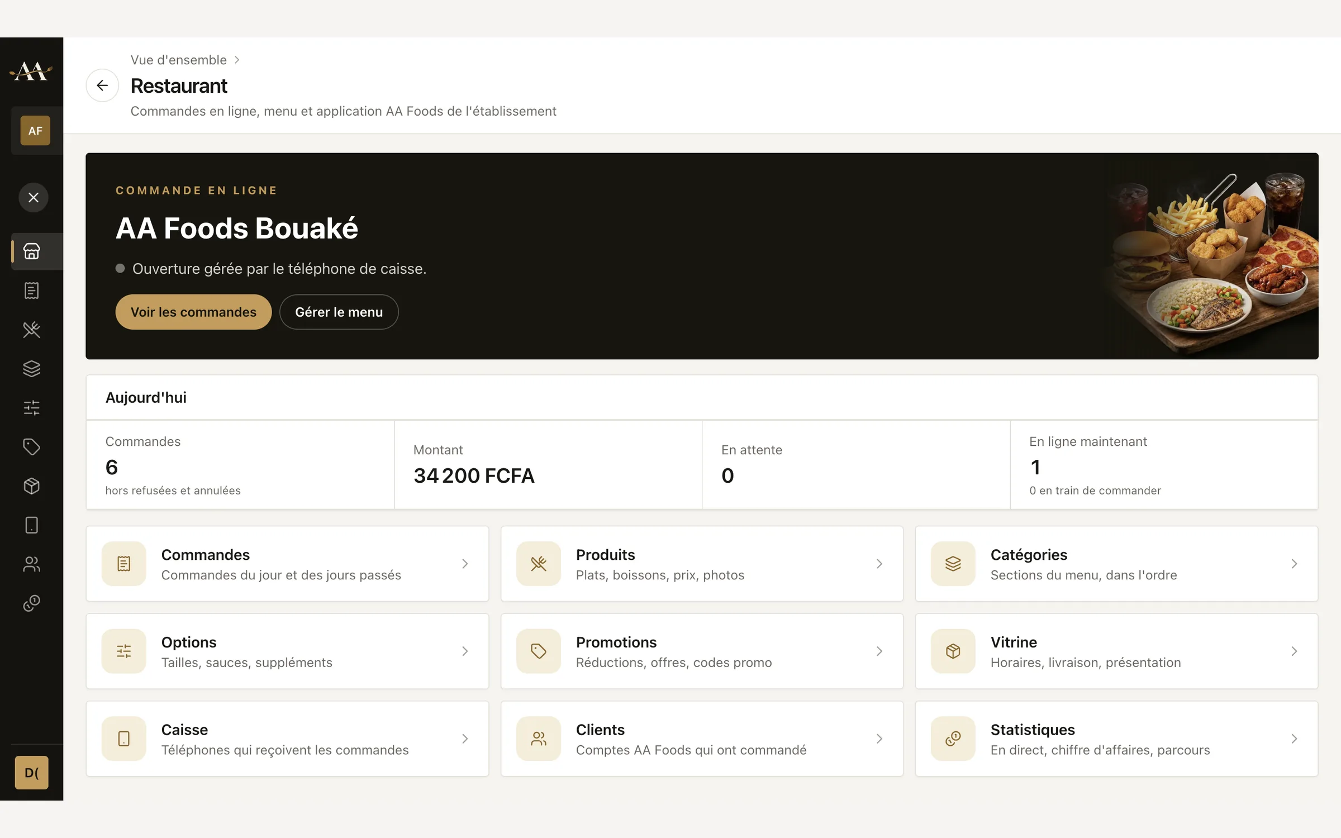
Task: Navigate to the Vue d'ensemble breadcrumb
Action: tap(179, 60)
